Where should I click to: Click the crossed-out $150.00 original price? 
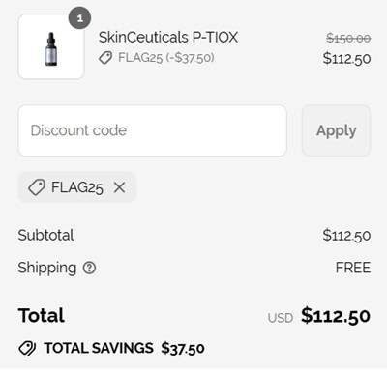click(348, 39)
